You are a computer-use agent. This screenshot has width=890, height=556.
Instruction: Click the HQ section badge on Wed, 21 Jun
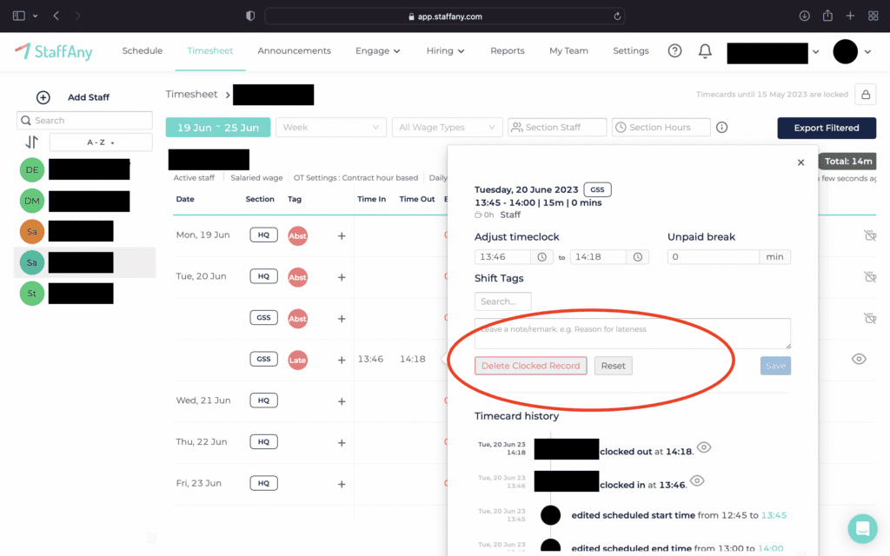pyautogui.click(x=264, y=400)
